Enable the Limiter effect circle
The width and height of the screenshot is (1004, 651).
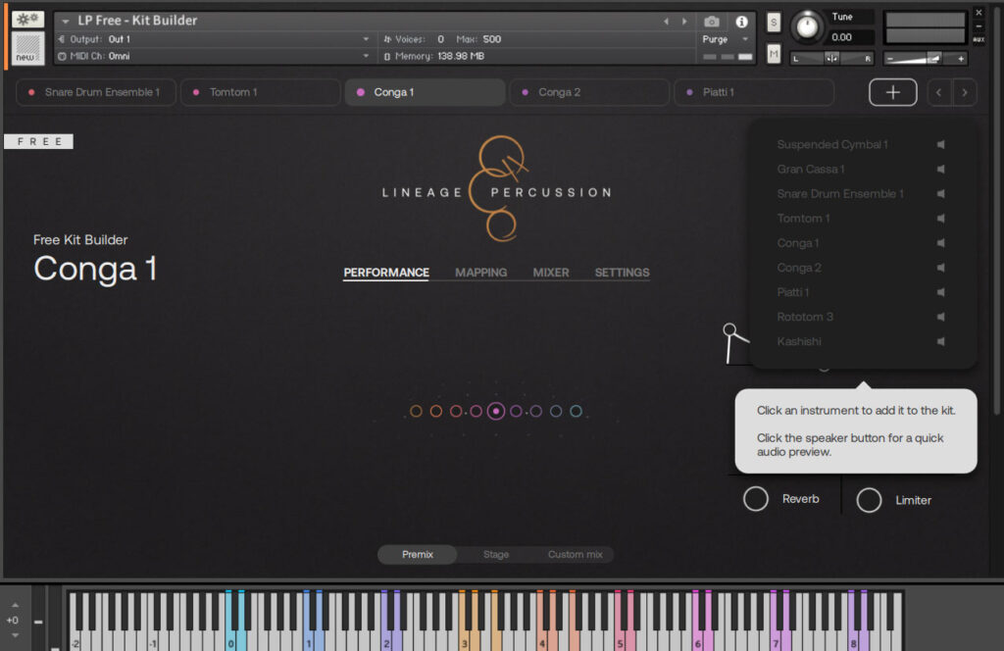point(869,500)
